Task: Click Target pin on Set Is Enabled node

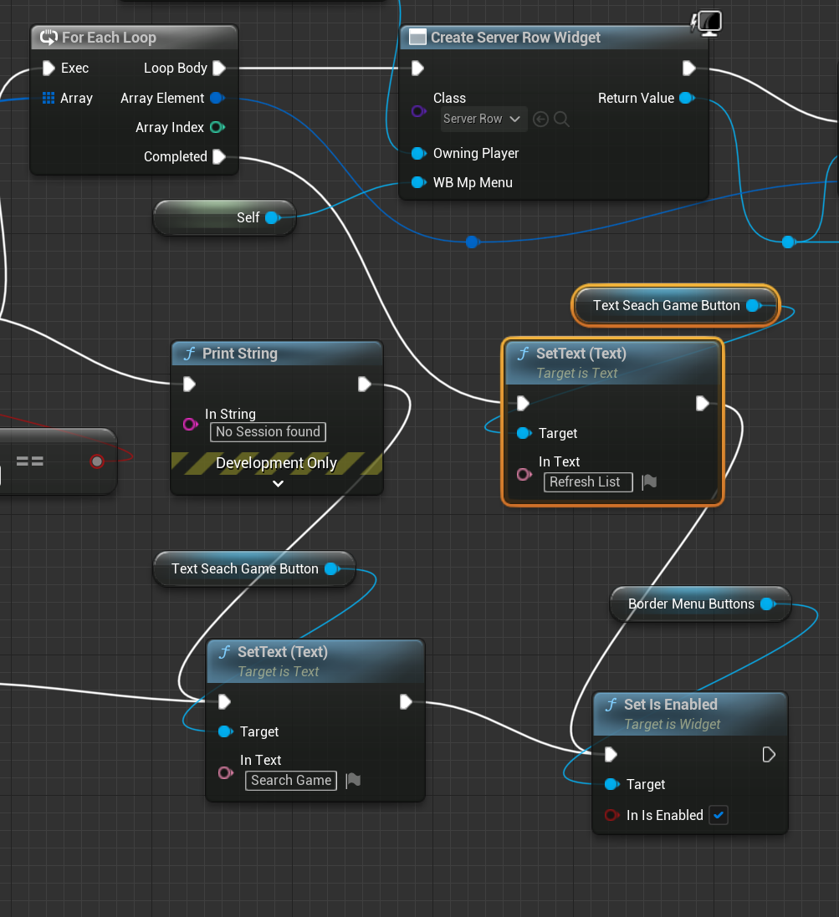Action: tap(612, 784)
